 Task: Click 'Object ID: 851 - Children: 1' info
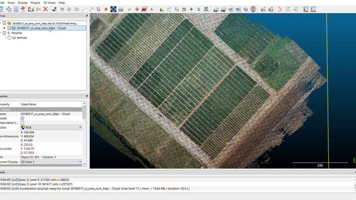pos(38,157)
